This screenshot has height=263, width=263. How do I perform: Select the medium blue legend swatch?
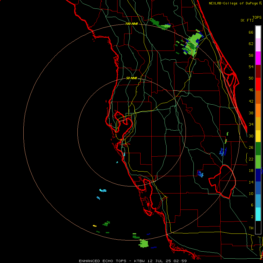coord(258,188)
